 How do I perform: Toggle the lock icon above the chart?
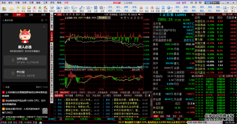[x=135, y=18]
